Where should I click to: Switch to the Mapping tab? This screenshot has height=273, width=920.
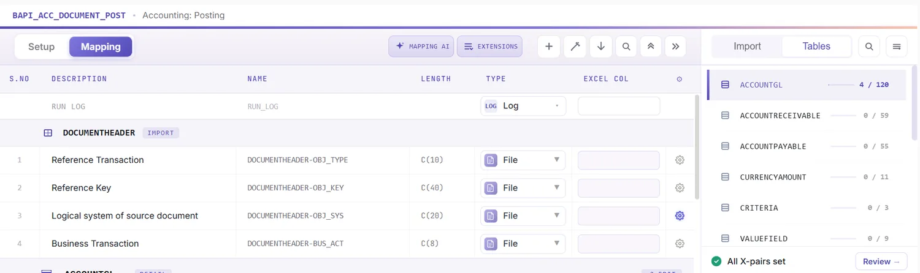(101, 47)
